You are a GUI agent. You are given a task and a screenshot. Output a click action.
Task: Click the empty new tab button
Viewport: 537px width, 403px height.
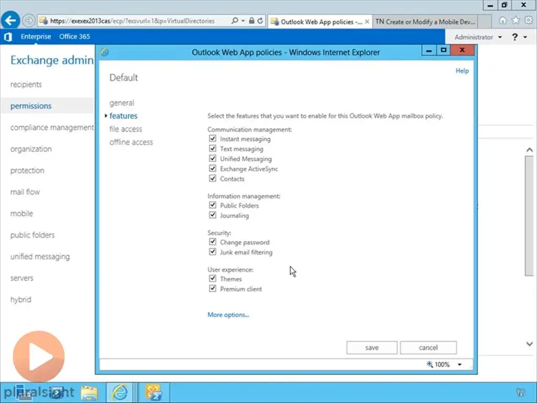[x=485, y=22]
